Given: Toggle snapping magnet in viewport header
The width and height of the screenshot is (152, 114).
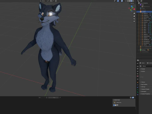Looking at the screenshot, I should tap(51, 1).
